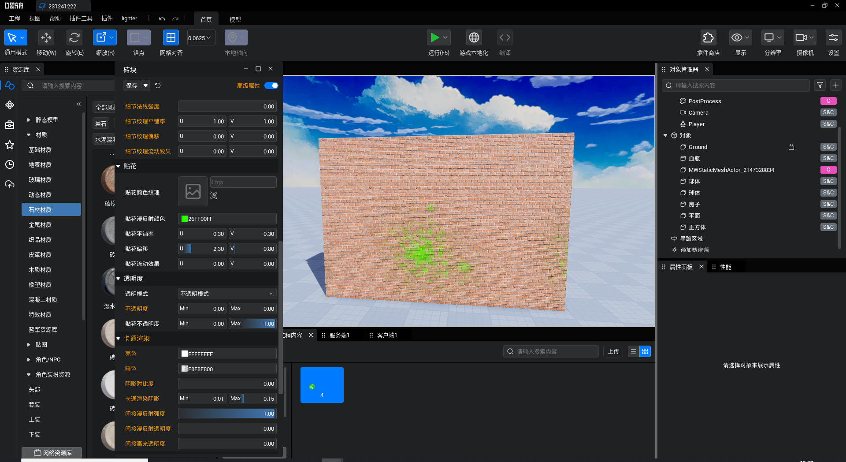Click the compile code icon
Image resolution: width=846 pixels, height=462 pixels.
505,37
